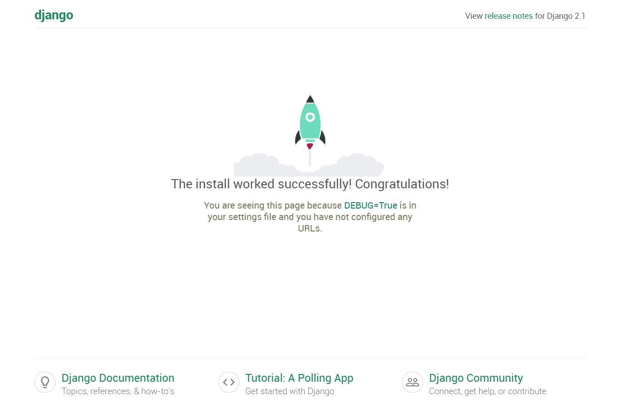Select the install worked successfully heading
Viewport: 640px width, 407px height.
click(310, 184)
